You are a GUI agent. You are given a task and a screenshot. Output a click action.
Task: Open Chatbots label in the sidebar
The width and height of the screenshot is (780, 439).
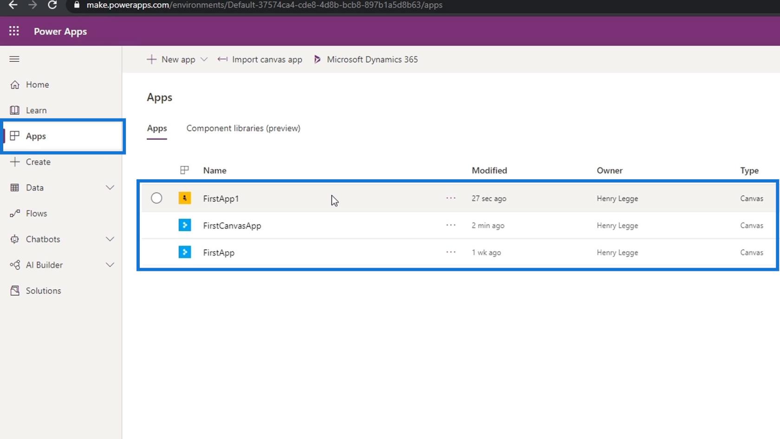click(43, 239)
